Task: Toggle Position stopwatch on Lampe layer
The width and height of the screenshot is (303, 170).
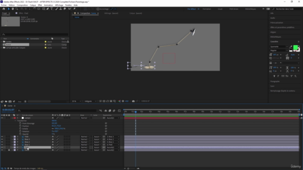Action: coord(20,126)
